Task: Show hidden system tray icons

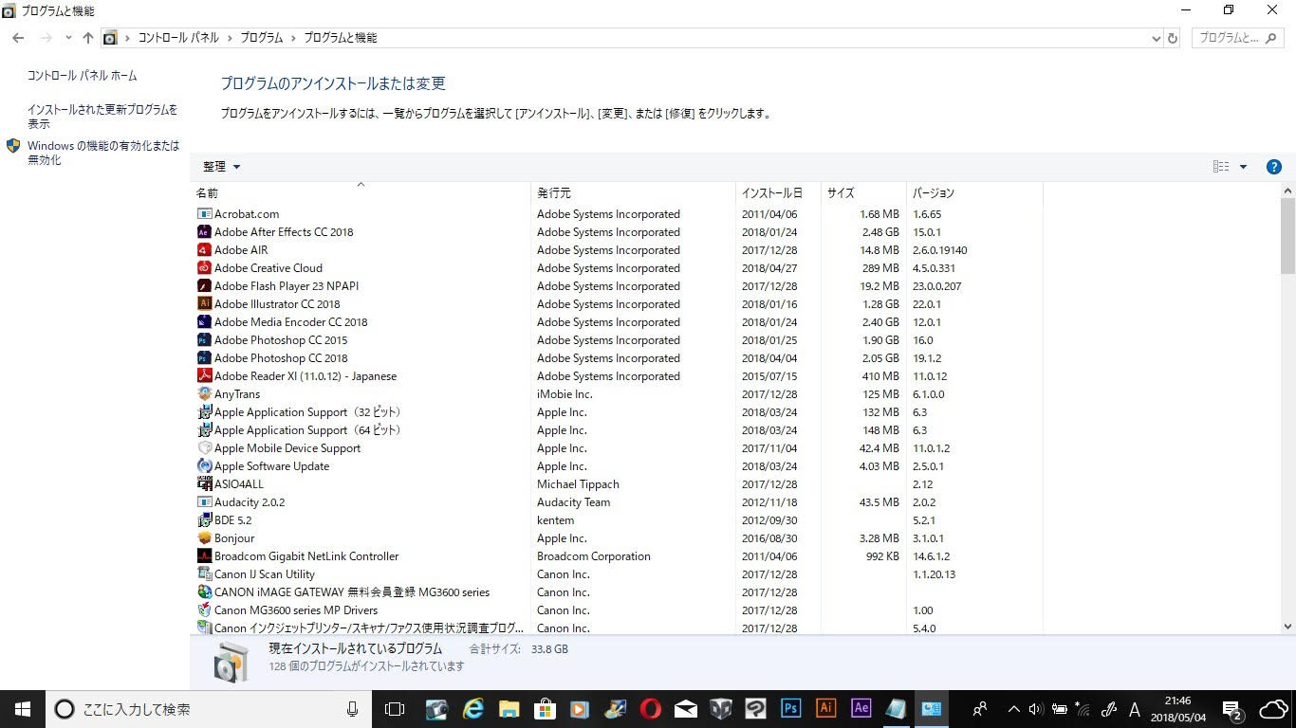Action: [x=1013, y=709]
